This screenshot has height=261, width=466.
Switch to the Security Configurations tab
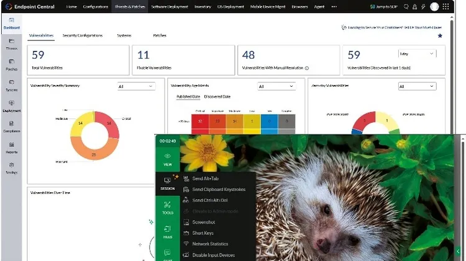point(83,36)
